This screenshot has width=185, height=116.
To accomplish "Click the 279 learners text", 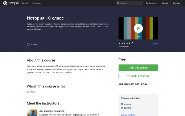I will (124, 47).
